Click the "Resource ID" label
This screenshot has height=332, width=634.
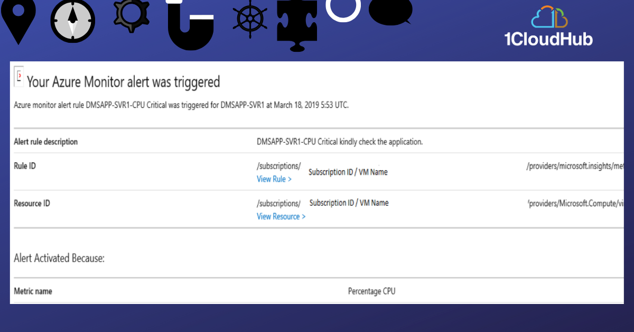[x=32, y=204]
